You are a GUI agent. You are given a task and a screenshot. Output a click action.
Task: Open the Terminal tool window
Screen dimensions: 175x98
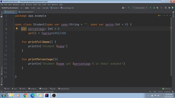(43, 89)
